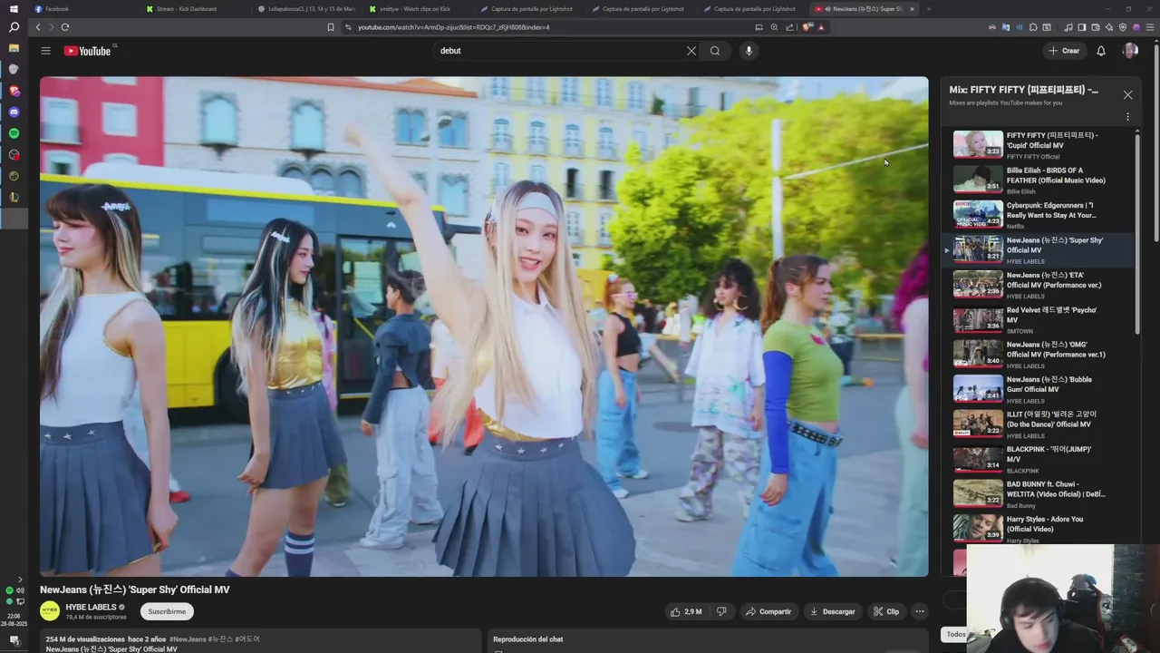Open the Crear create menu
This screenshot has width=1160, height=653.
click(x=1064, y=51)
